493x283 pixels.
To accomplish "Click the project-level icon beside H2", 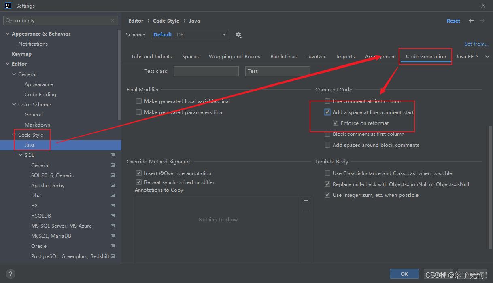I will (x=113, y=205).
